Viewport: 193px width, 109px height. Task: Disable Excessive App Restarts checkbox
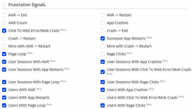pyautogui.click(x=103, y=38)
